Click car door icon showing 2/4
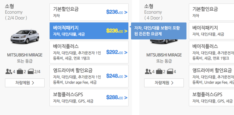 tap(31, 72)
